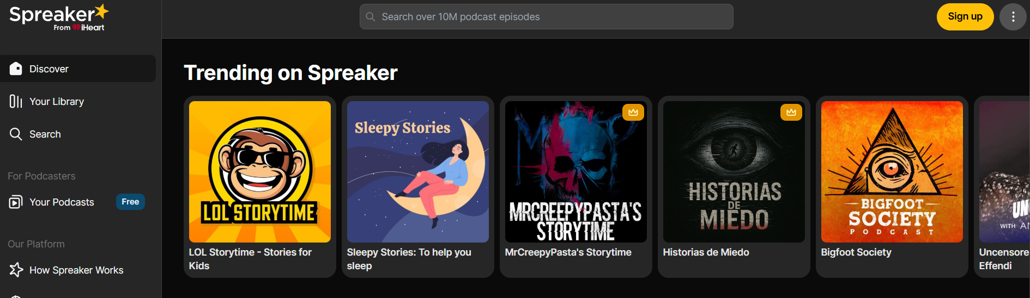Screen dimensions: 1030x298
Task: Click the Free badge
Action: [130, 202]
